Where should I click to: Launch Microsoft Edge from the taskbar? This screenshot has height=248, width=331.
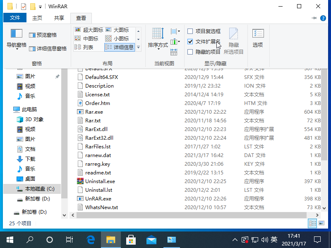pos(90,239)
